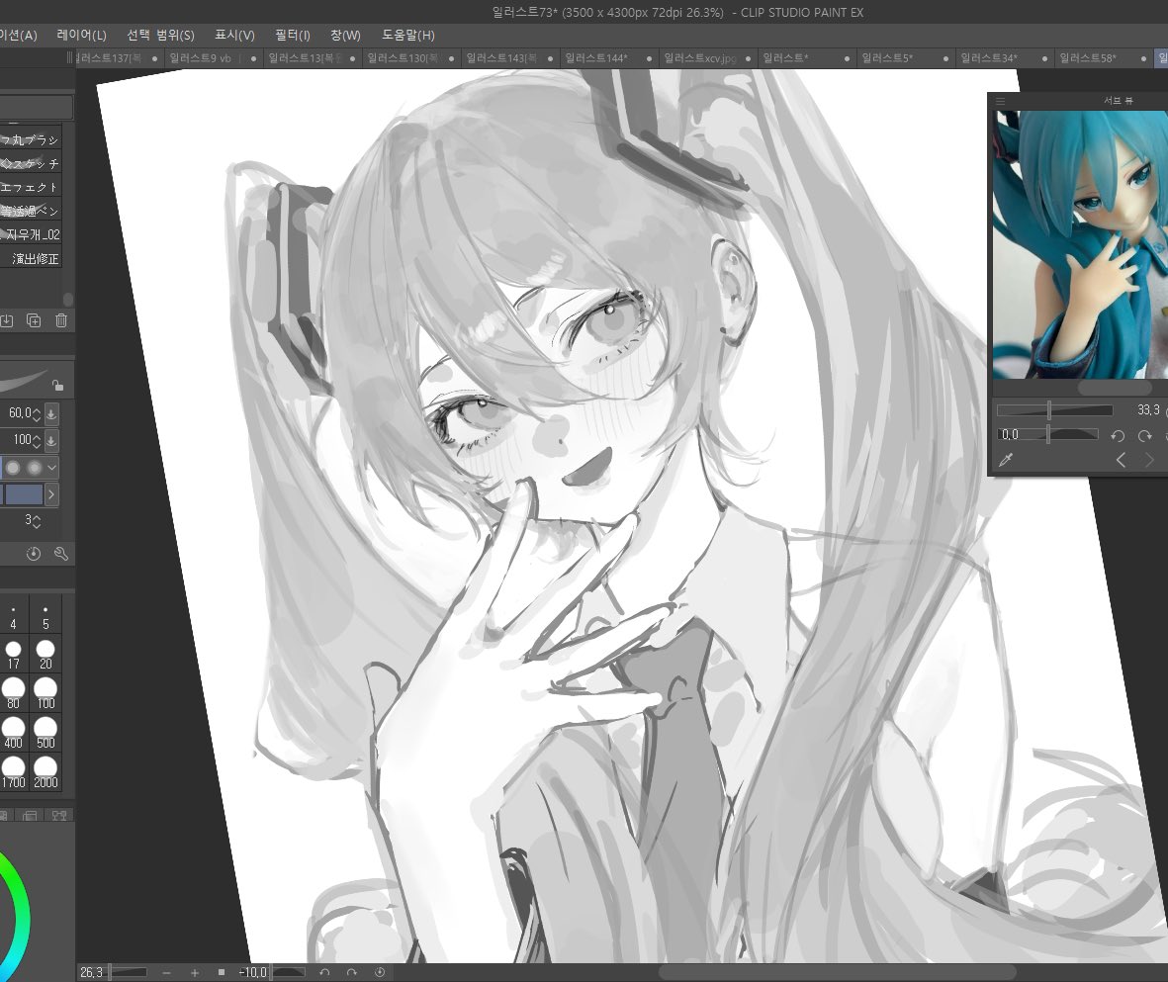Click the blue-gray brush shape swatch
The height and width of the screenshot is (982, 1168).
[24, 494]
